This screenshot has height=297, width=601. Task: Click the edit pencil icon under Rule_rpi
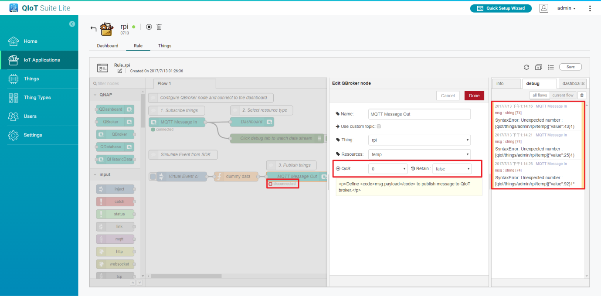point(119,71)
